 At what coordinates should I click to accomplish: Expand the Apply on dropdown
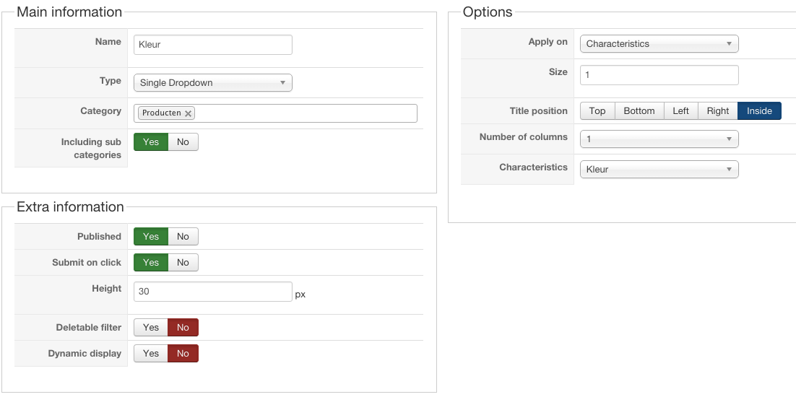pyautogui.click(x=659, y=44)
